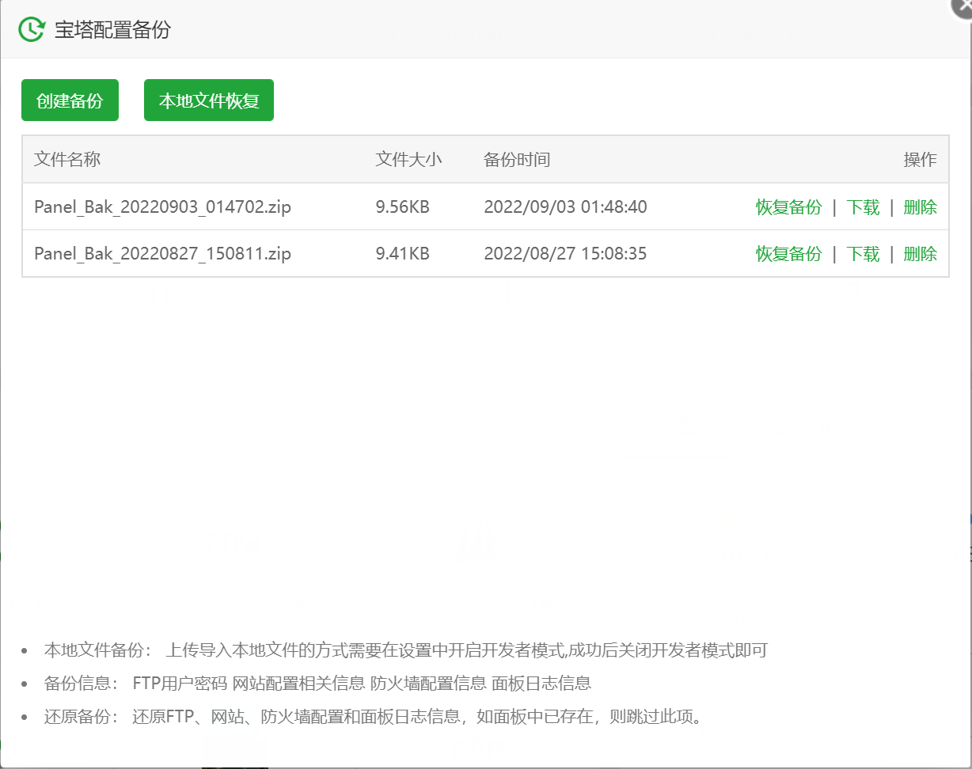972x769 pixels.
Task: Download the Panel_Bak_20220903_014702.zip backup
Action: pos(863,207)
